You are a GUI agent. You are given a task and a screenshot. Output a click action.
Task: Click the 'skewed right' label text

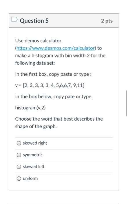(x=35, y=143)
